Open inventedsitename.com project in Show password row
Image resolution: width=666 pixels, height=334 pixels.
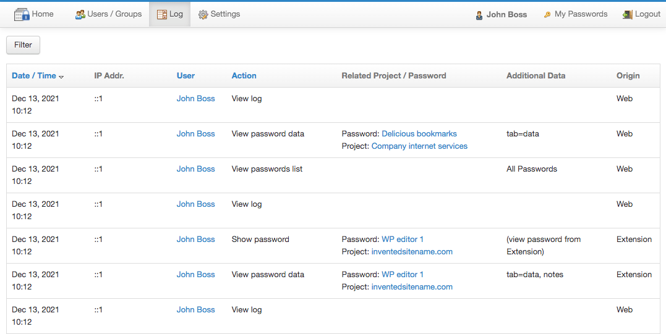click(x=412, y=252)
